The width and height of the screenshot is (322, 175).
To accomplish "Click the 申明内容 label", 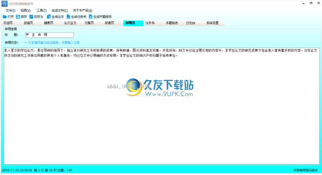I will (12, 42).
